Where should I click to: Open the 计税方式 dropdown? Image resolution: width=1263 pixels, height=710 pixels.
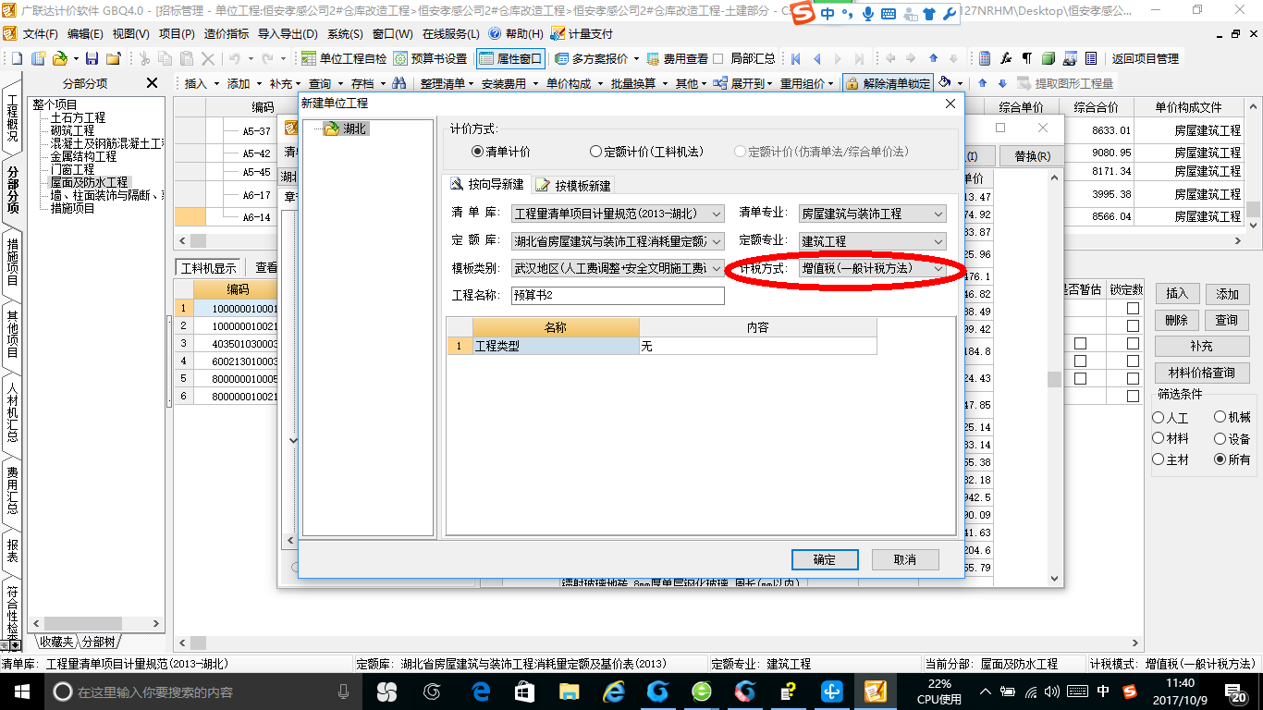click(x=873, y=268)
